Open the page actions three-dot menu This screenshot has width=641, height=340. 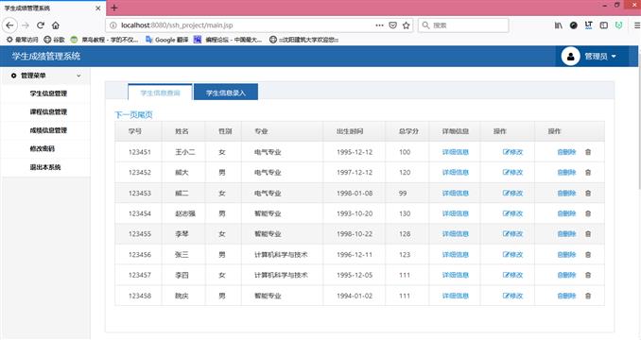tap(379, 25)
